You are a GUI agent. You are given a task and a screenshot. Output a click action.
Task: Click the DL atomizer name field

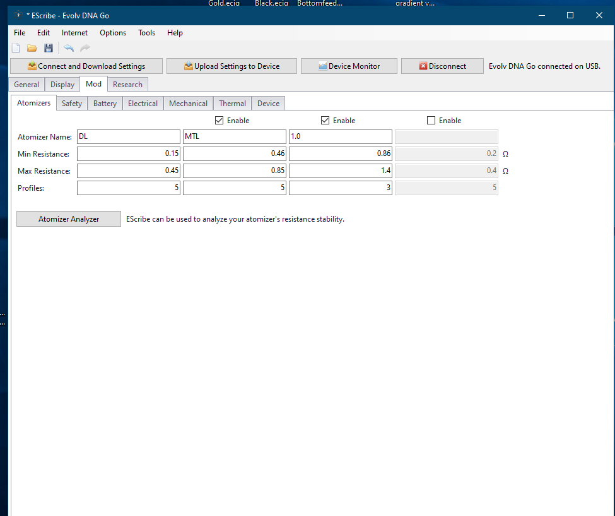129,137
